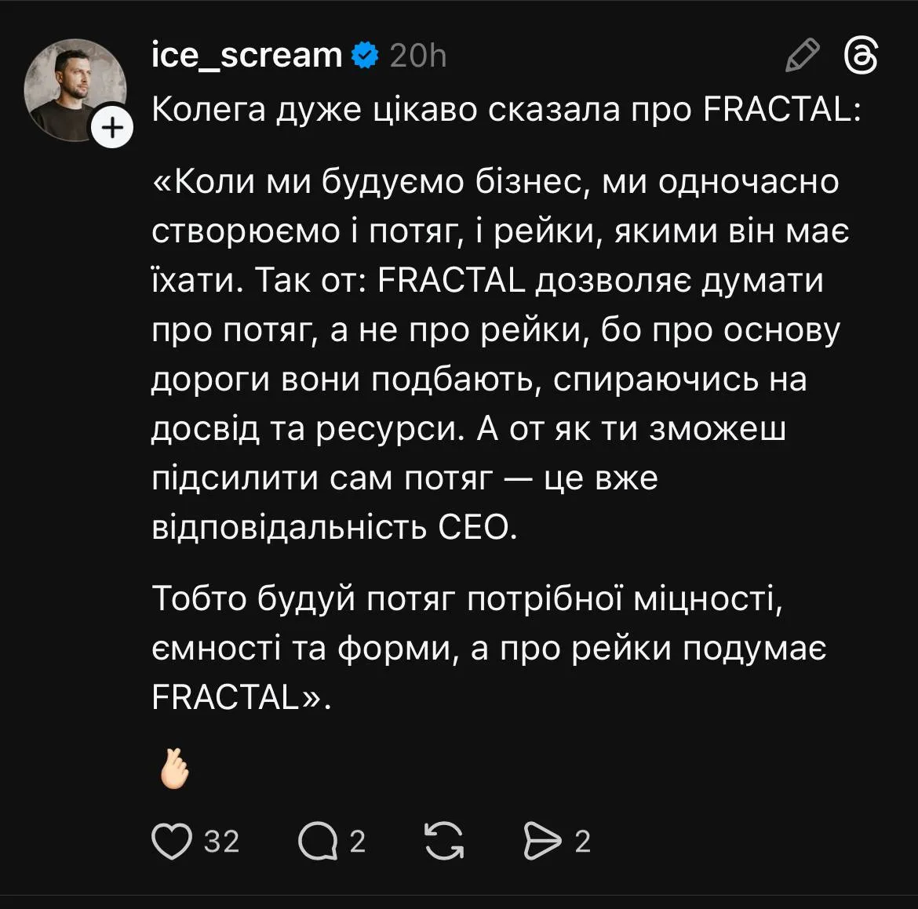Click the snapping fingers emoji
The width and height of the screenshot is (918, 909).
point(174,769)
